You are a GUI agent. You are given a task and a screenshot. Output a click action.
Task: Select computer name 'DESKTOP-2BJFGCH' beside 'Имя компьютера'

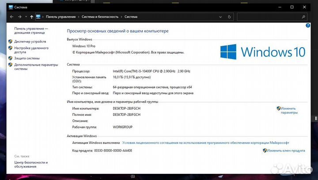pyautogui.click(x=127, y=109)
